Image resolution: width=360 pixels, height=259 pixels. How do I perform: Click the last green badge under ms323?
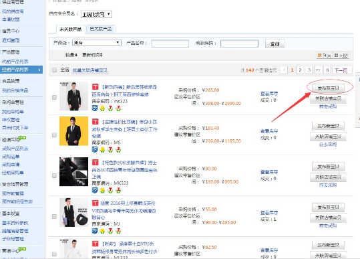[x=118, y=108]
